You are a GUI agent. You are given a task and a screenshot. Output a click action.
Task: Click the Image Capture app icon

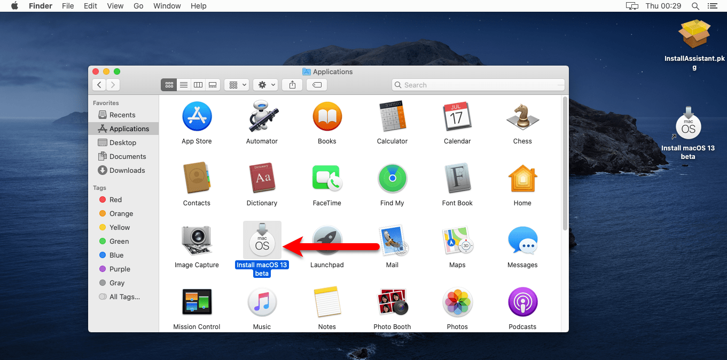[197, 240]
